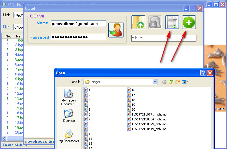
Task: Select image file 3 in Open dialog
Action: [x=87, y=100]
